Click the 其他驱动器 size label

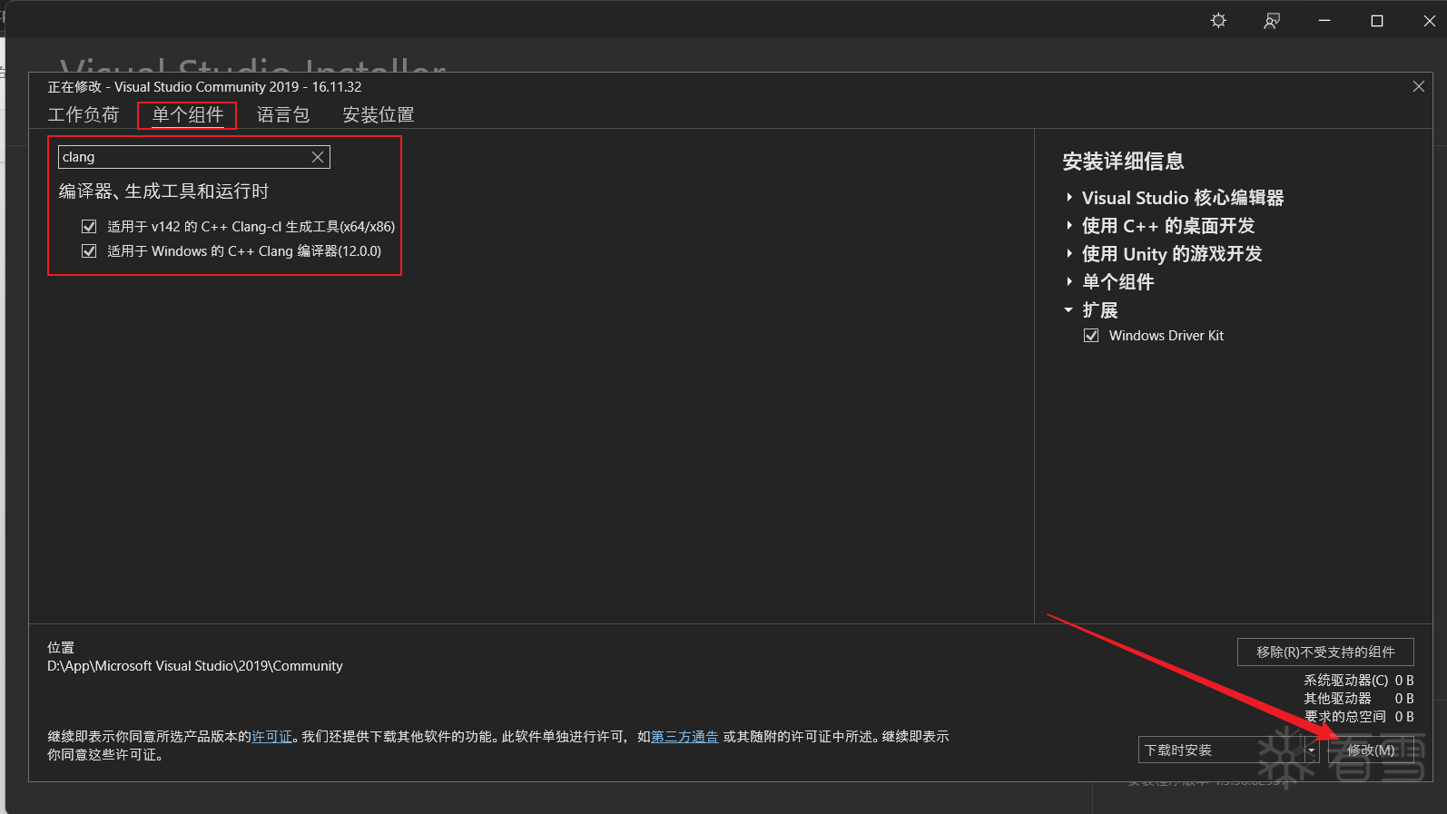click(1338, 699)
